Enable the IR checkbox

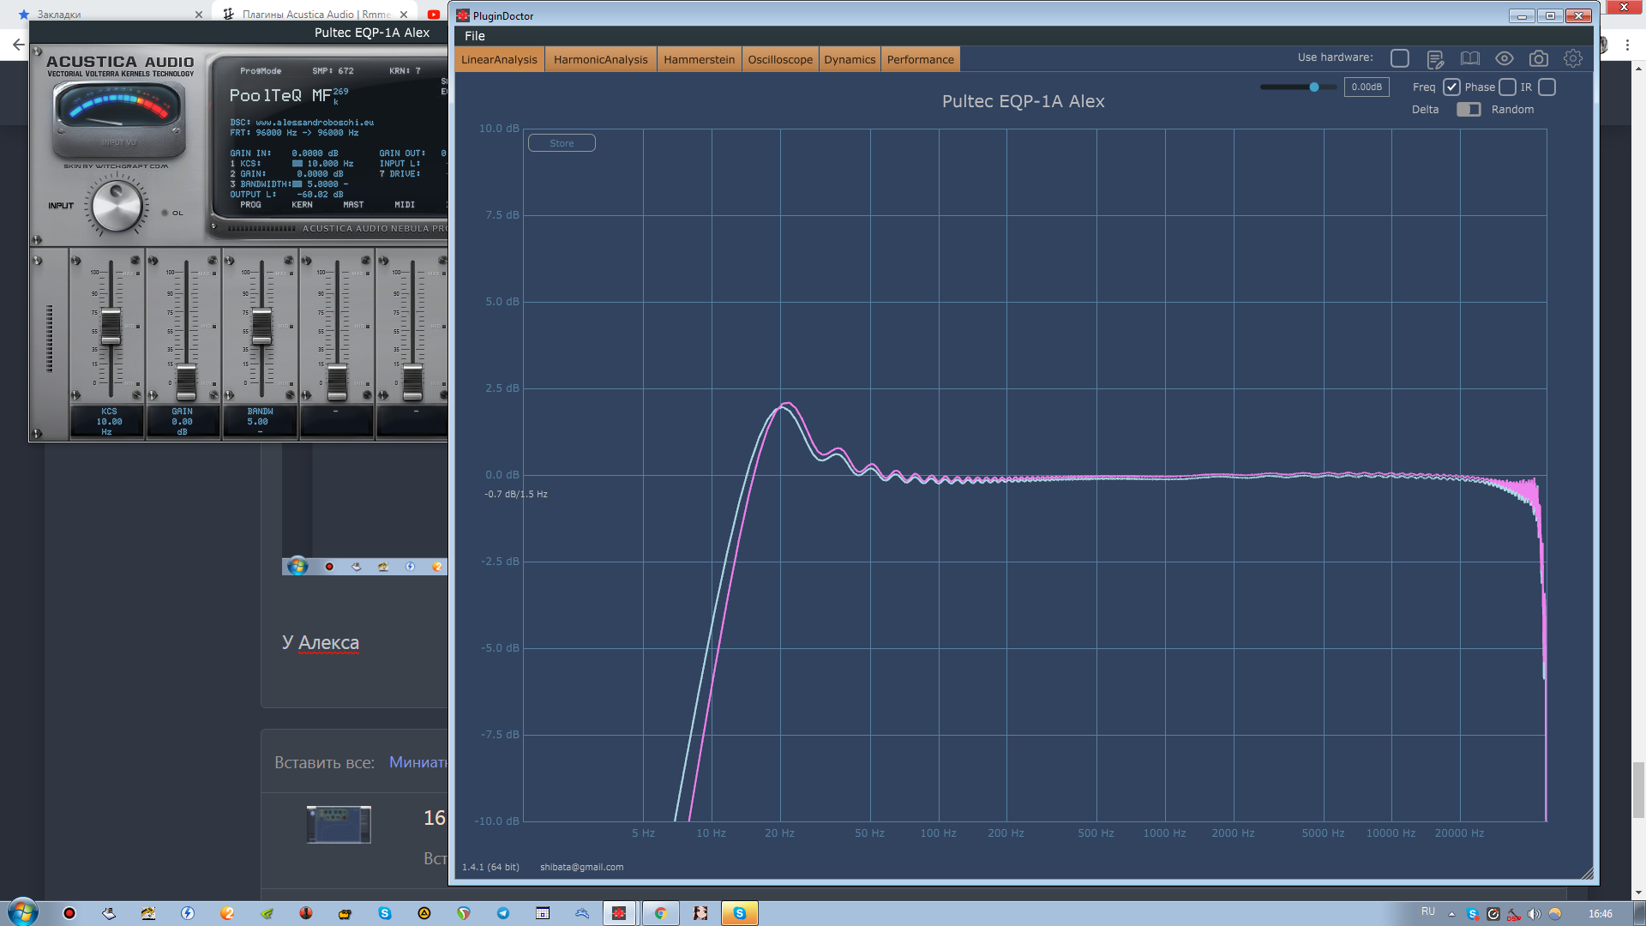pos(1547,87)
